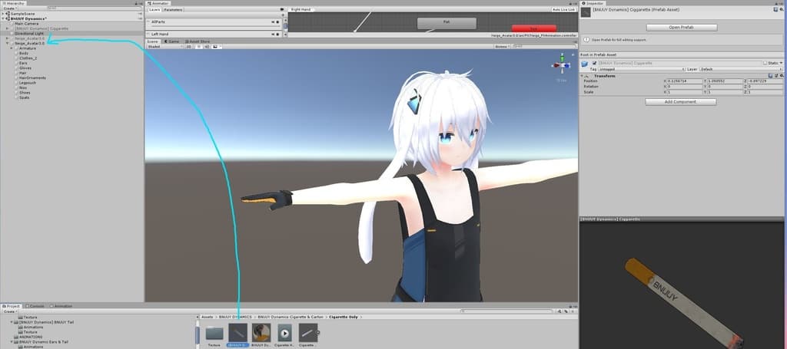The height and width of the screenshot is (349, 787).
Task: Open the Gizmos dropdown in Scene view
Action: tap(502, 47)
